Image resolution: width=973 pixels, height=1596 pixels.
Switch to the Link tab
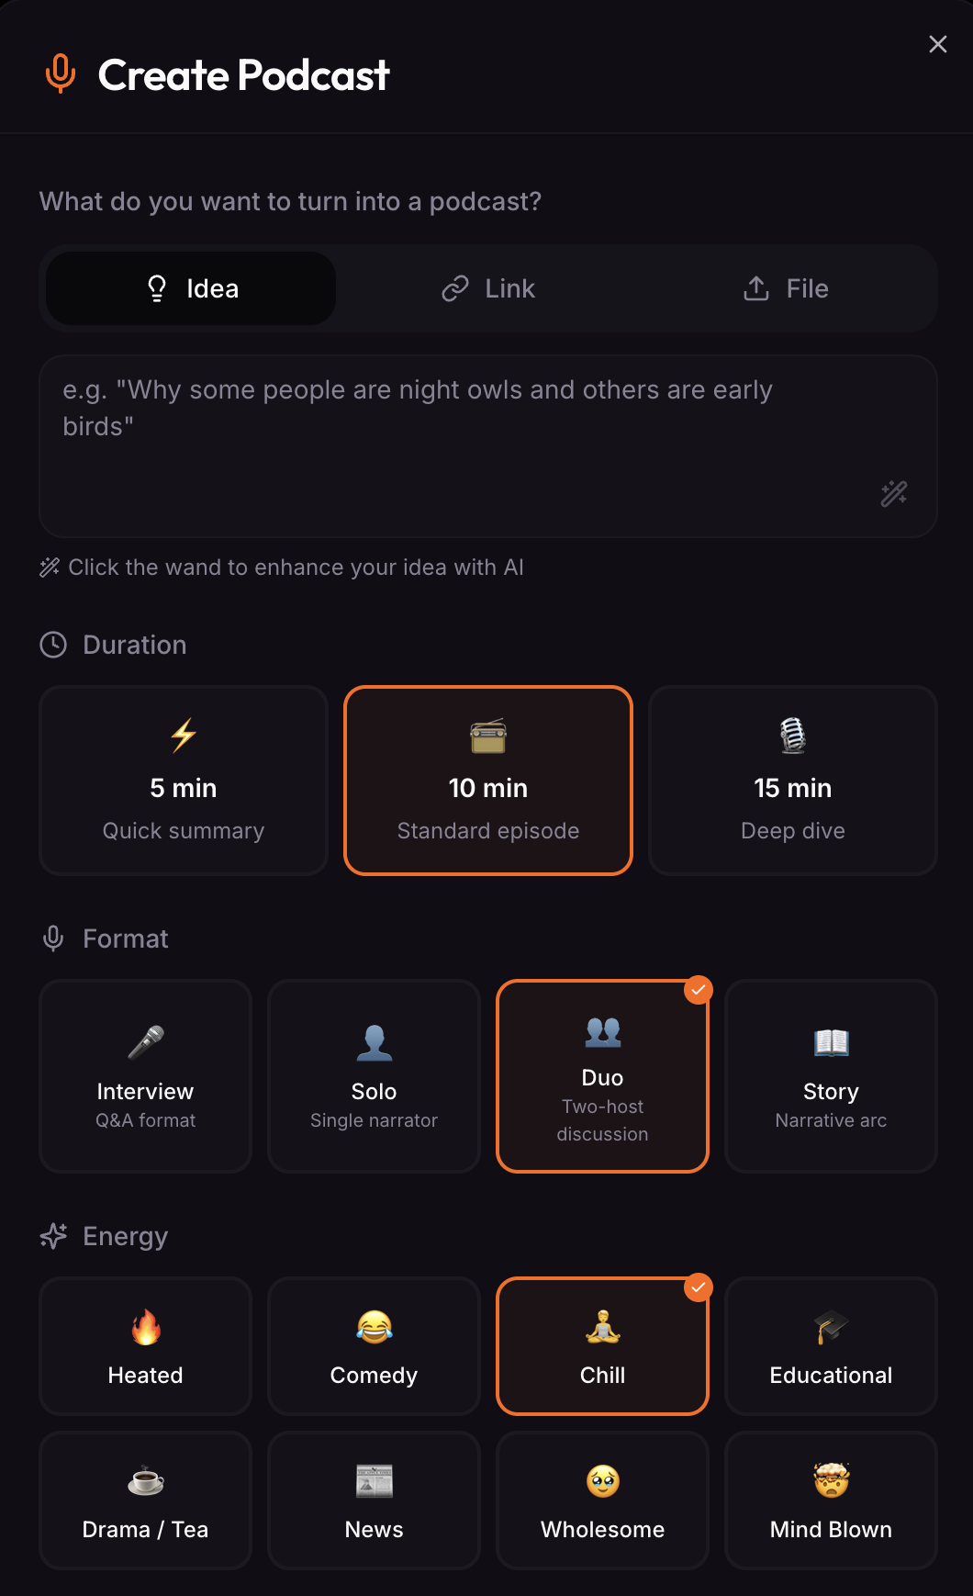tap(487, 287)
